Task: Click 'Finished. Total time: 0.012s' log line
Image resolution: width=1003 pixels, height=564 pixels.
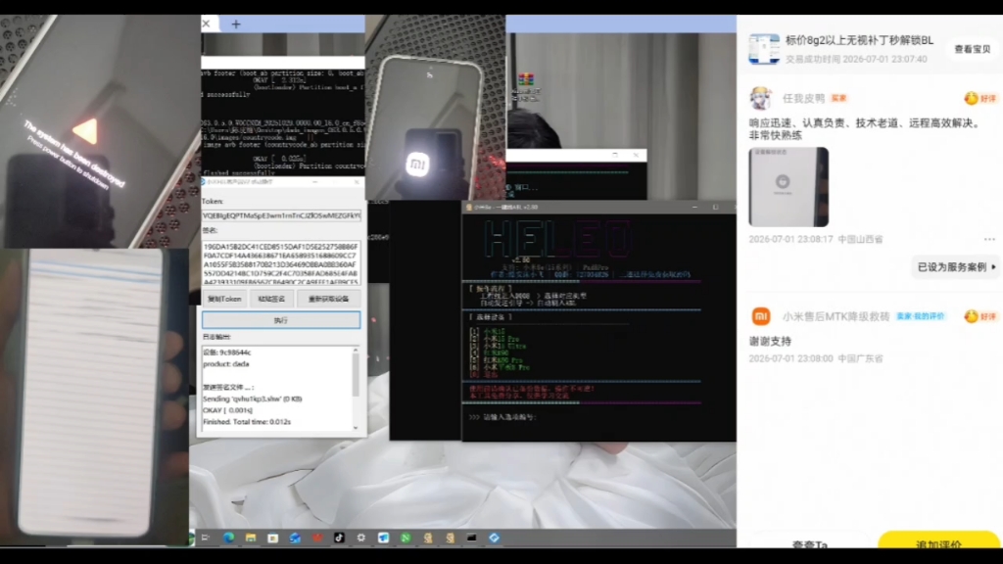Action: coord(247,422)
